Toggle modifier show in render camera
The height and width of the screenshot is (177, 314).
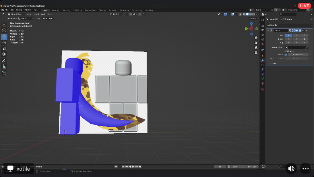pos(300,31)
